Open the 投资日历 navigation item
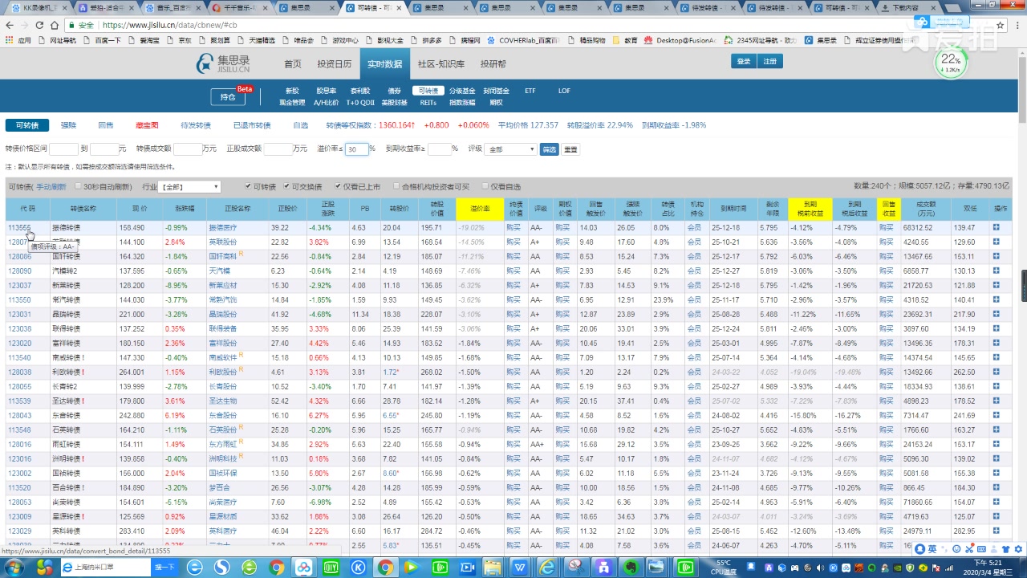1027x578 pixels. (x=334, y=64)
